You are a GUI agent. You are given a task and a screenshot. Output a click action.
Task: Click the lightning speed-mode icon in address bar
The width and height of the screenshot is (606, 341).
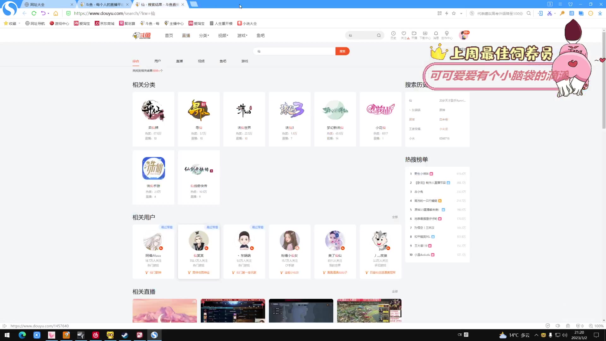point(447,13)
